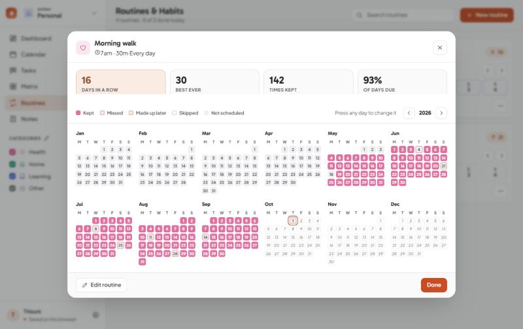This screenshot has width=523, height=329.
Task: Toggle June 4 unmarked day
Action: pyautogui.click(x=419, y=150)
